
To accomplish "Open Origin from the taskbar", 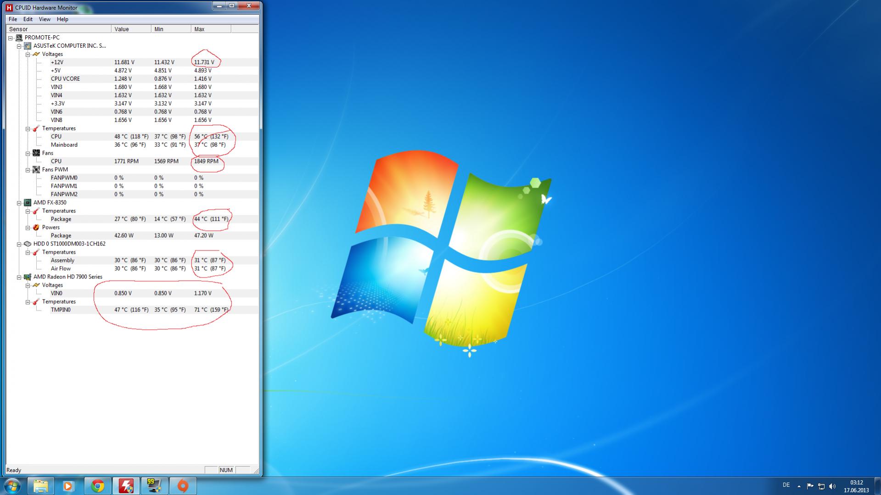I will click(183, 486).
